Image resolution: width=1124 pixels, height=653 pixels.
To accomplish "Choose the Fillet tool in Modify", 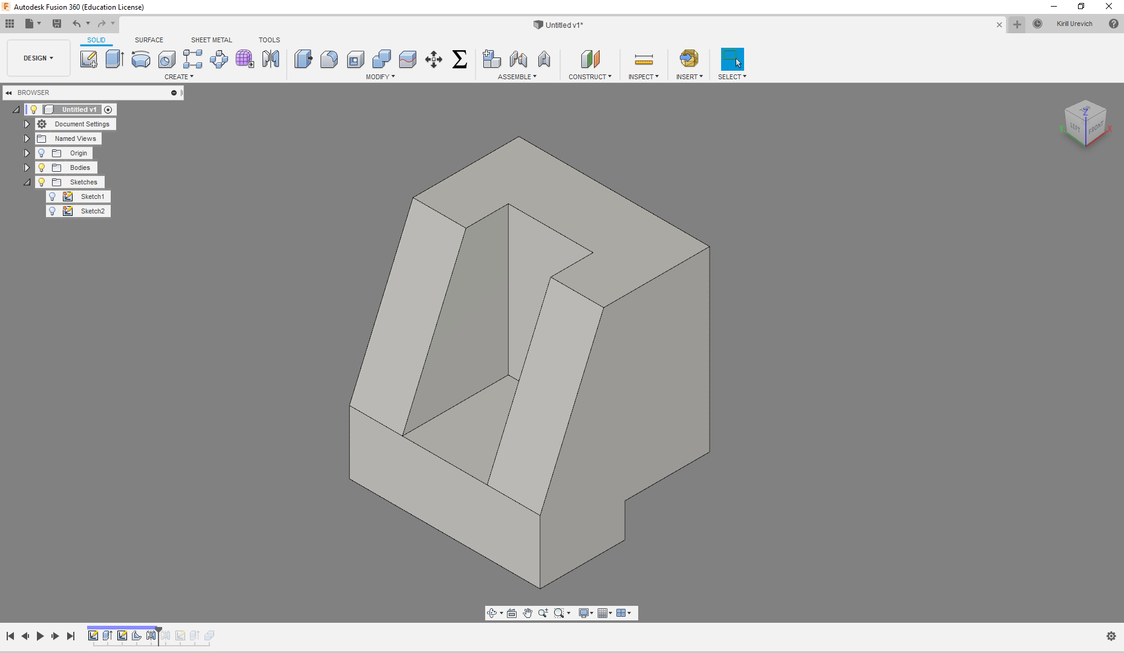I will 329,59.
